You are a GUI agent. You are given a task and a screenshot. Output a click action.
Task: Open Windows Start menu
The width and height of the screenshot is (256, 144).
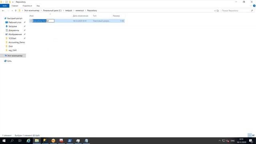click(x=4, y=140)
